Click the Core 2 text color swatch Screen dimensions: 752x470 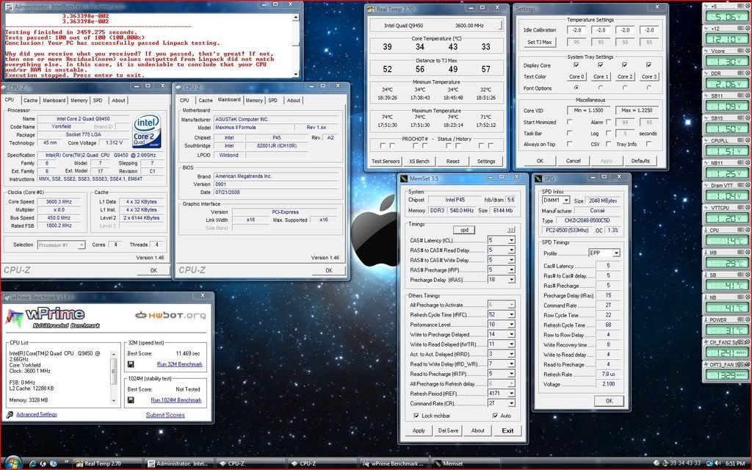point(625,76)
